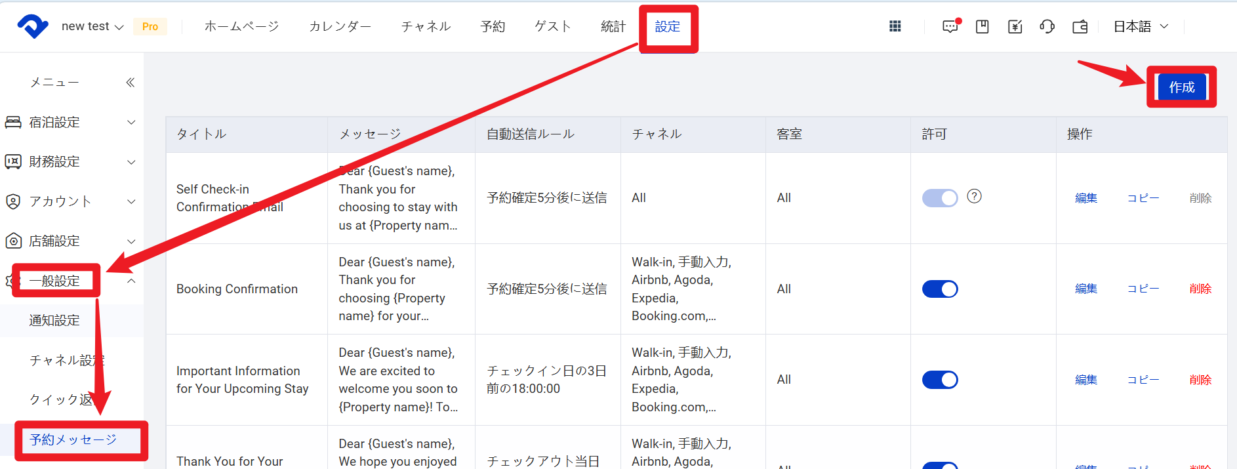Click the Pro plan badge
This screenshot has width=1237, height=469.
(150, 26)
